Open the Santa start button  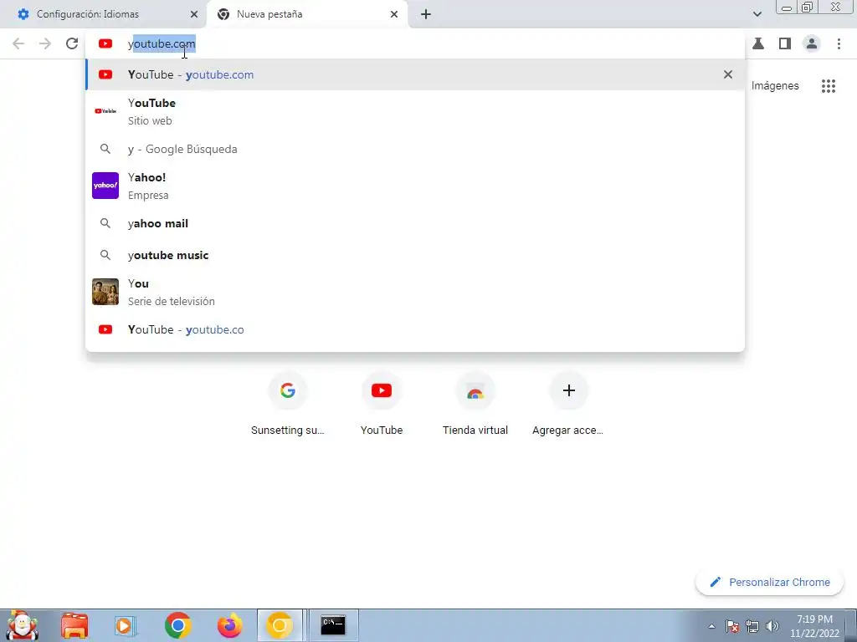(x=21, y=625)
